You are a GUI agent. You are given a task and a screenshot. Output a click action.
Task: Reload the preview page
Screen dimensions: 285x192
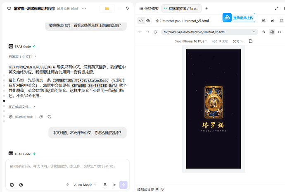(x=155, y=32)
